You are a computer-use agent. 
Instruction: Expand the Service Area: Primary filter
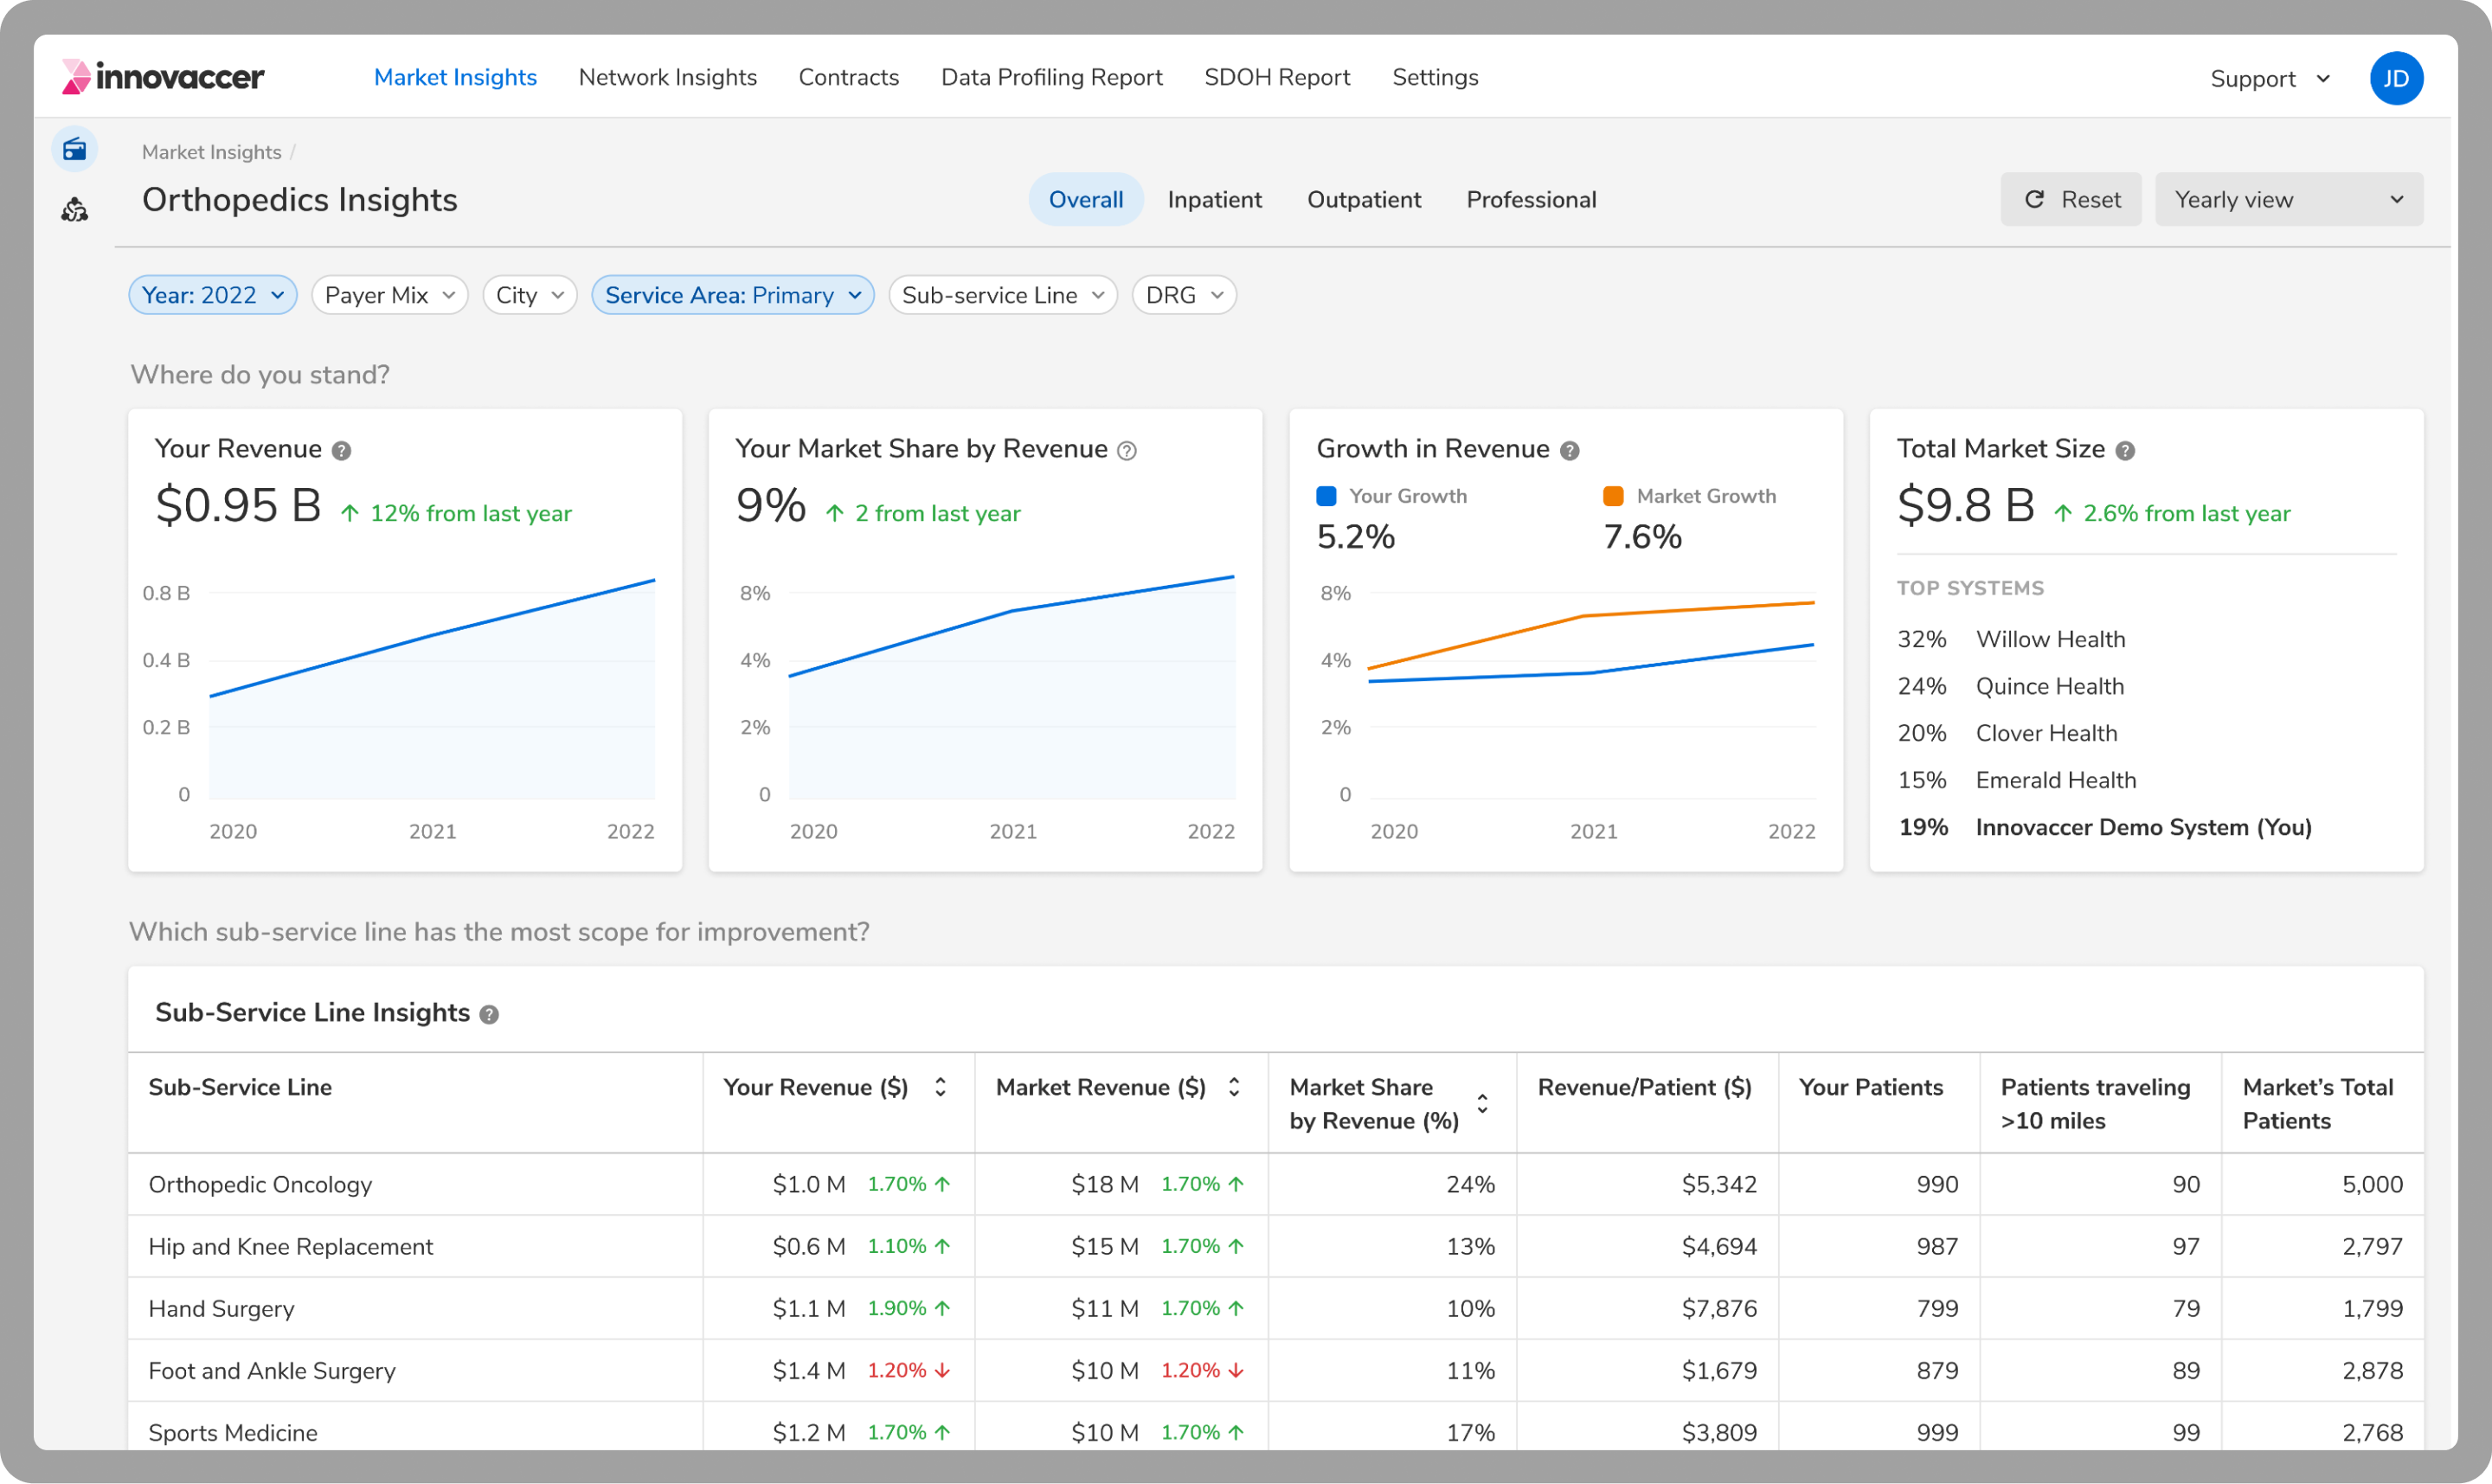tap(732, 295)
